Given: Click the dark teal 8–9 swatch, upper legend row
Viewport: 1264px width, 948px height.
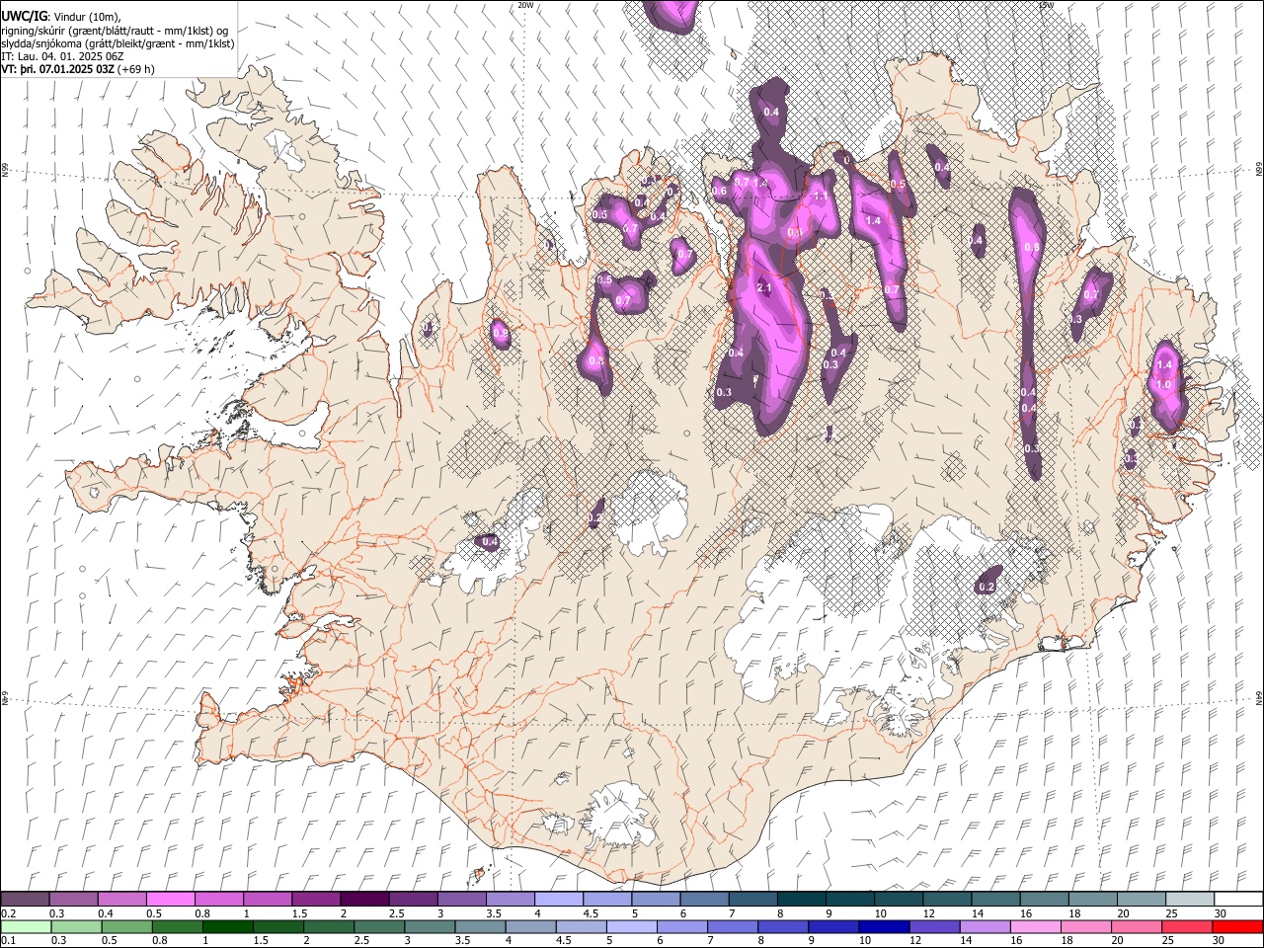Looking at the screenshot, I should (x=801, y=900).
